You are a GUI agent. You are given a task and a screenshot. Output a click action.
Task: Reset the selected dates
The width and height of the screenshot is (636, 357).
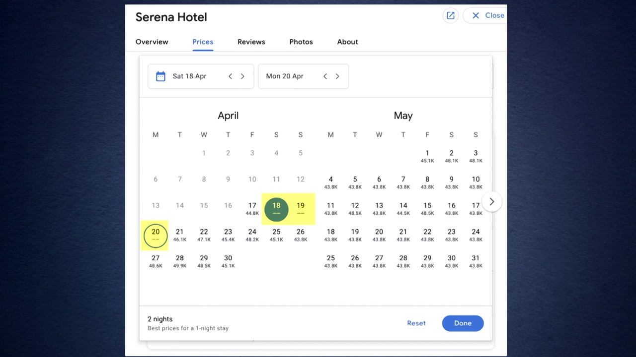(x=416, y=323)
